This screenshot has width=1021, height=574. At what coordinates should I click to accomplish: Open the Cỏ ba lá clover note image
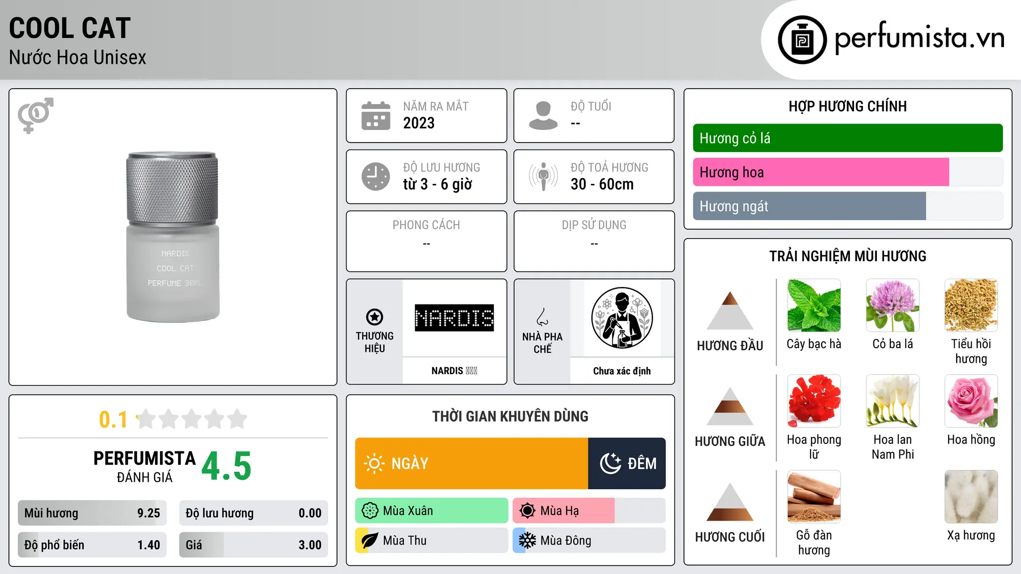tap(893, 305)
